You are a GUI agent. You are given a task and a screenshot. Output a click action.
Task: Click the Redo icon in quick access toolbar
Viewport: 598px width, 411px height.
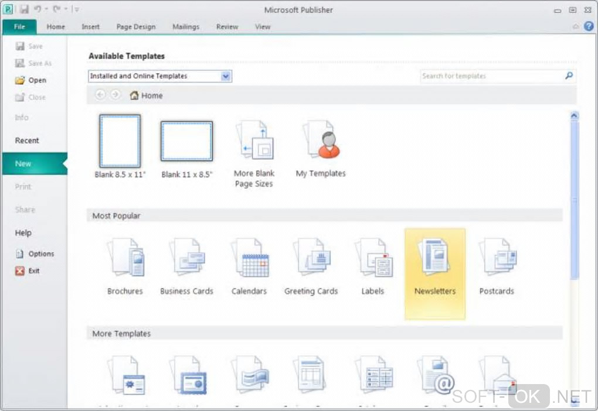[x=57, y=9]
